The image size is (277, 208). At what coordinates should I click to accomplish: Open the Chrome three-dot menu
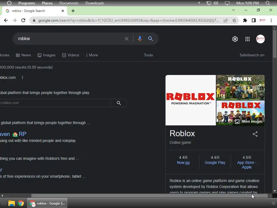click(x=271, y=20)
